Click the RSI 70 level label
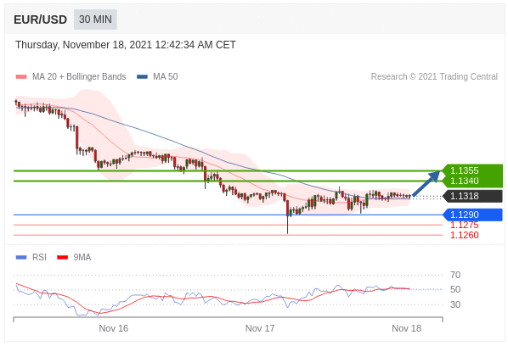This screenshot has width=508, height=346. [455, 275]
